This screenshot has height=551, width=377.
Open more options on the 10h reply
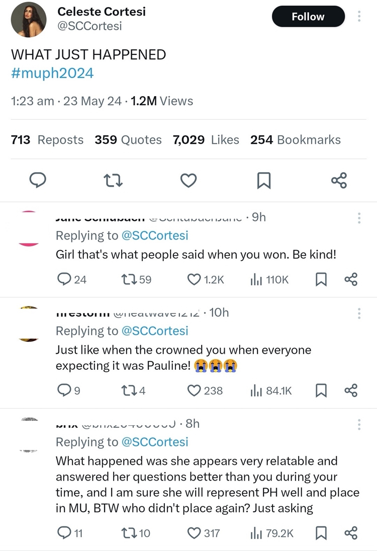tap(359, 313)
